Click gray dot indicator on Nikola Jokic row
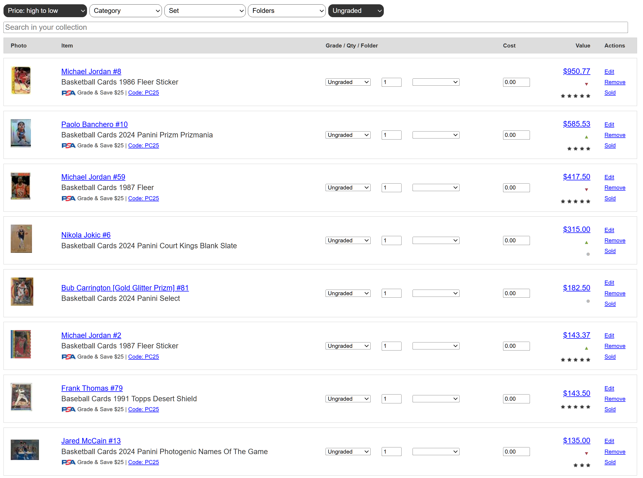Screen dimensions: 643x478 [588, 254]
